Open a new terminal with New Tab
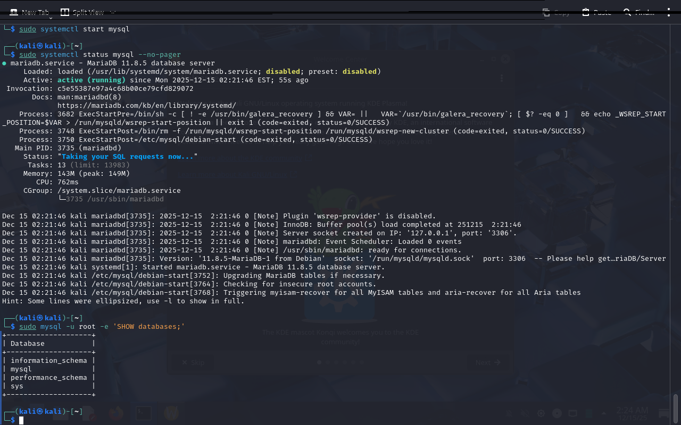 [30, 12]
